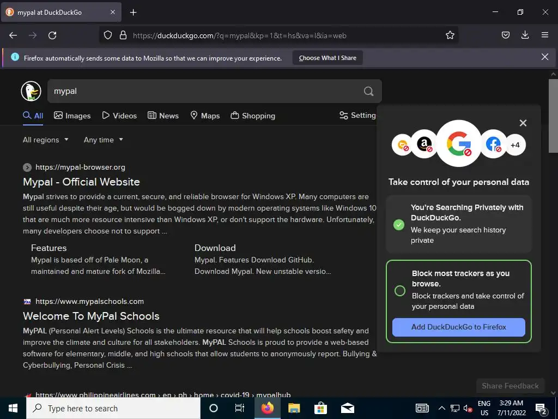
Task: Switch to the Images tab
Action: pos(72,116)
